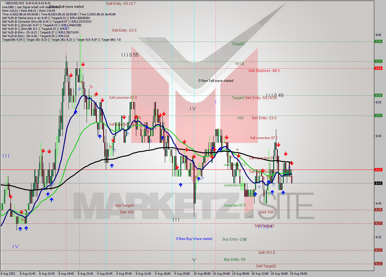Select the green 'Target2' label

tap(238, 44)
